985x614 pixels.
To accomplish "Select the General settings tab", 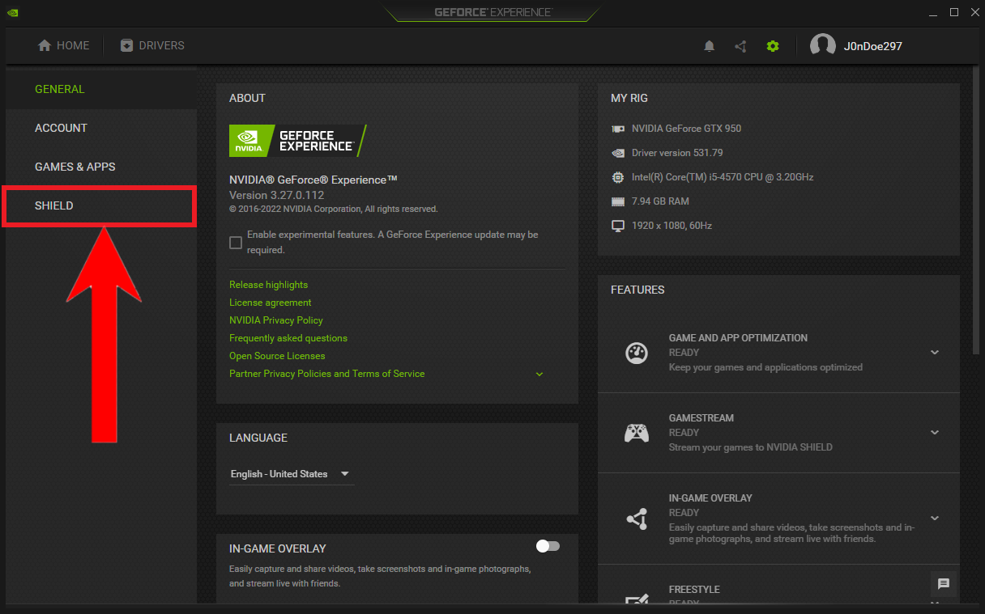I will point(100,89).
